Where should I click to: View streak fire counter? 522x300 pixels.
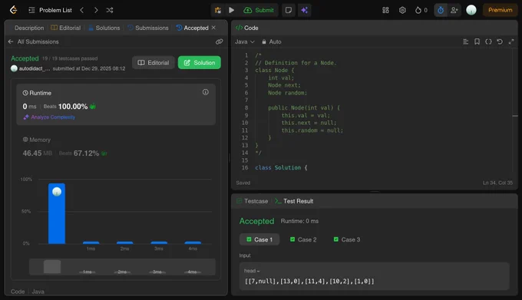pyautogui.click(x=421, y=10)
